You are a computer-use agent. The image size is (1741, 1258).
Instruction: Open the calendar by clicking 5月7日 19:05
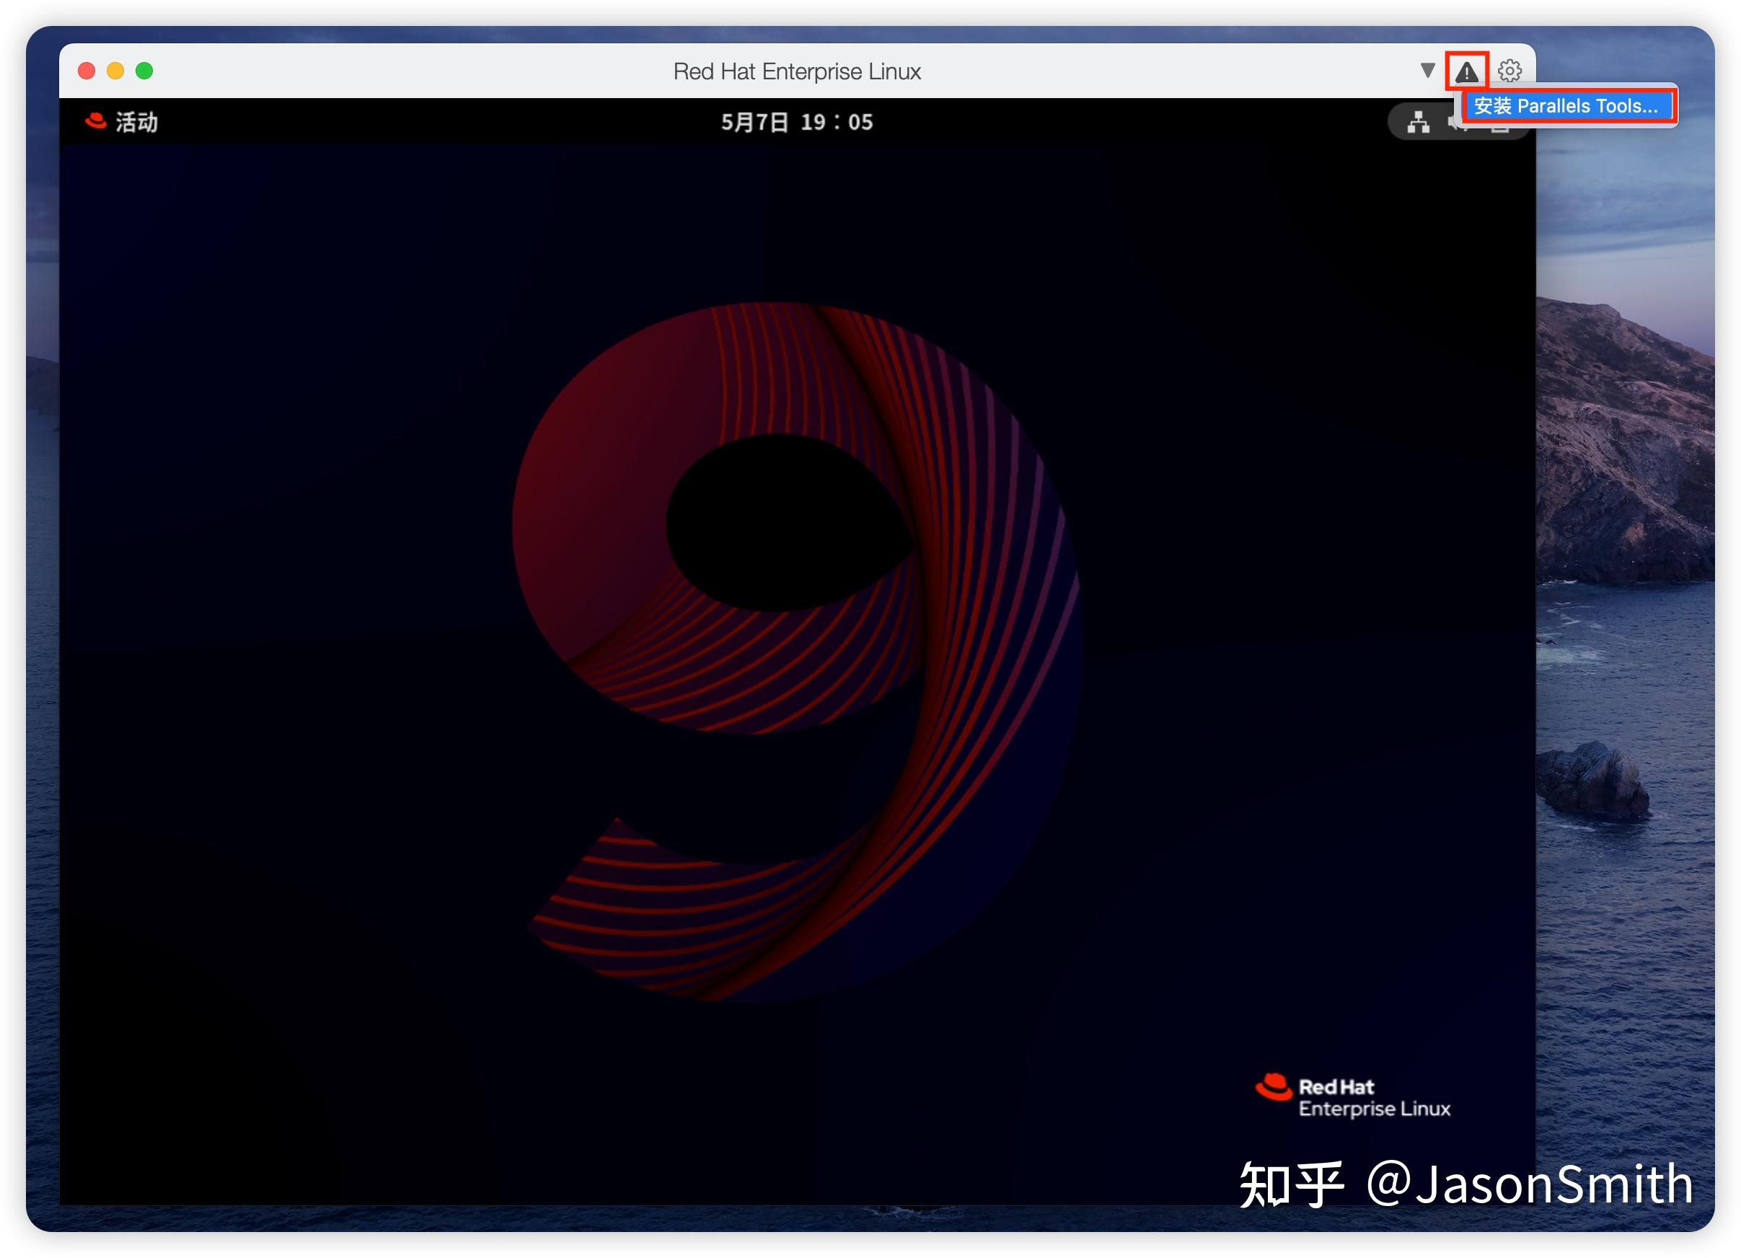click(796, 121)
